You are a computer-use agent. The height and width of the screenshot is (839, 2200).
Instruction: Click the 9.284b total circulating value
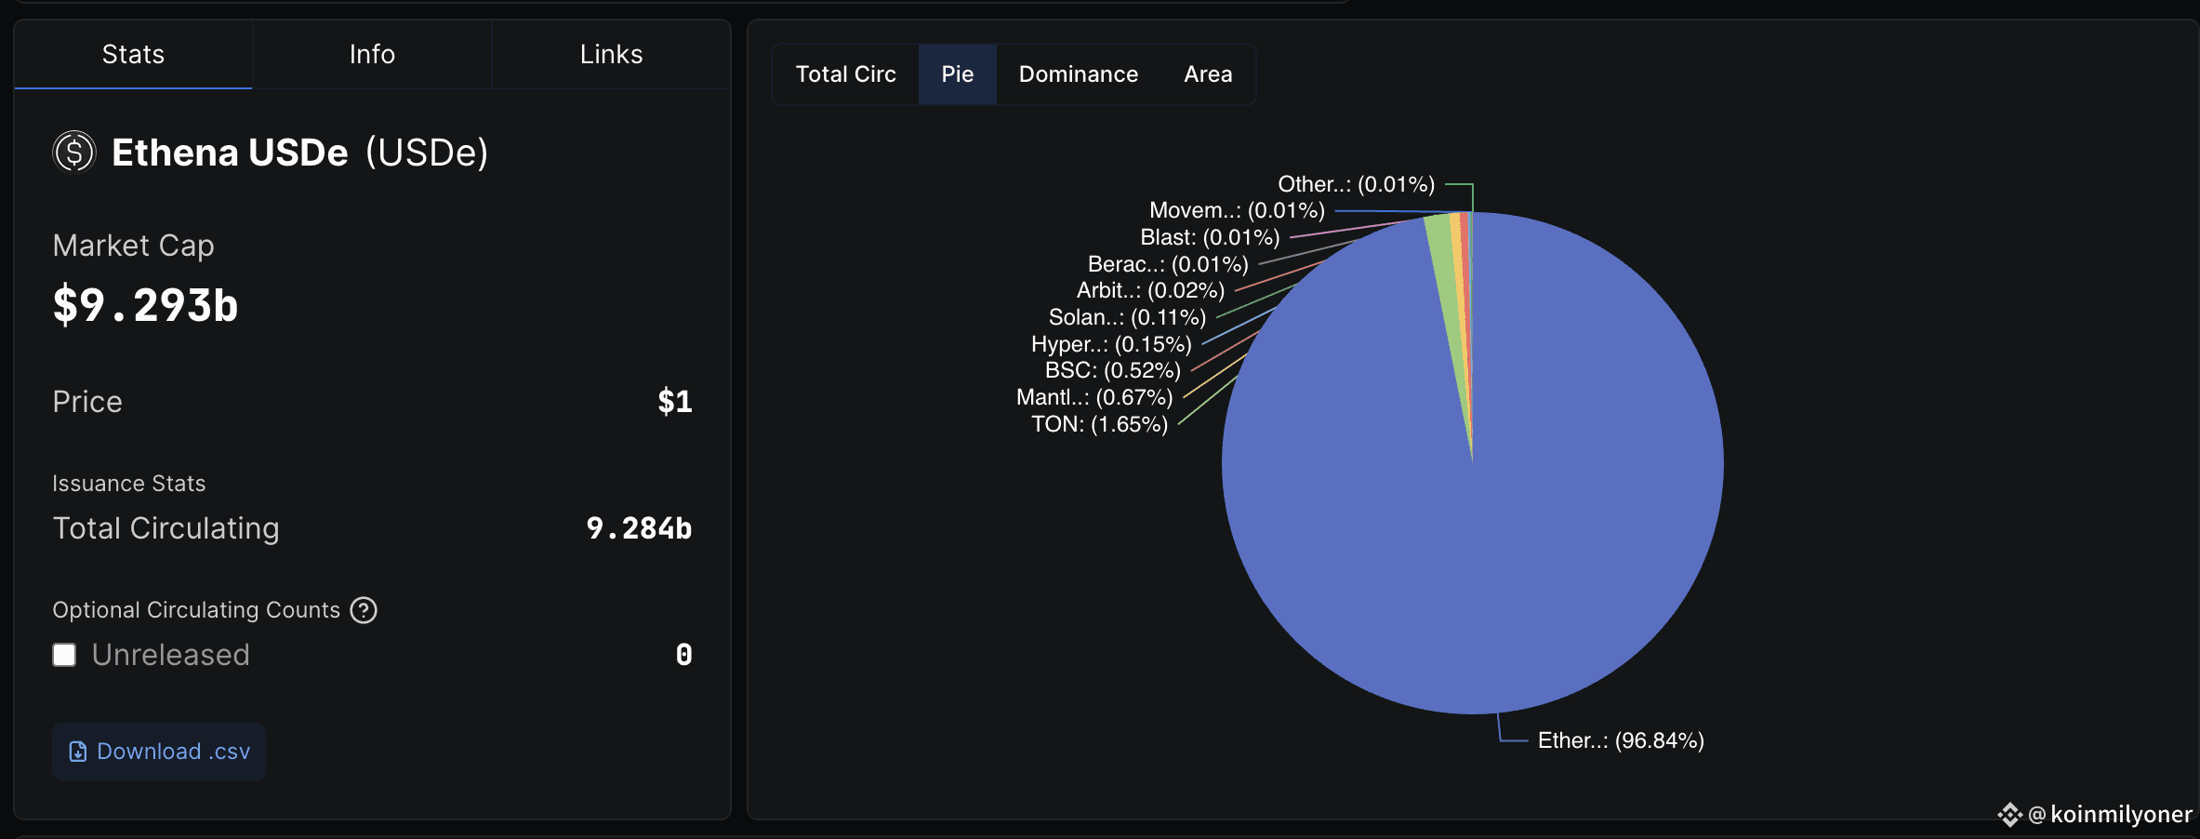[639, 528]
